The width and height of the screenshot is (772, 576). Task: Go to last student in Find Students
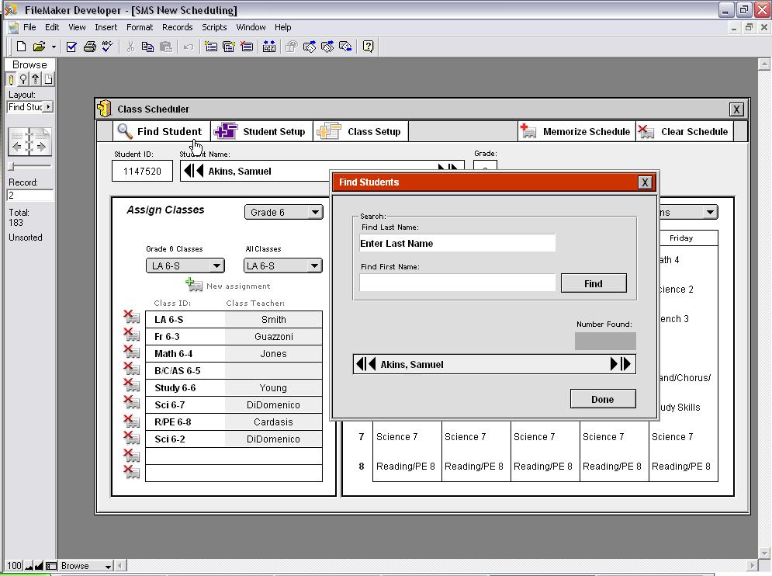tap(626, 364)
